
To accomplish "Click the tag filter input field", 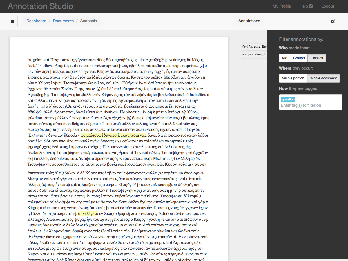I will [x=310, y=105].
